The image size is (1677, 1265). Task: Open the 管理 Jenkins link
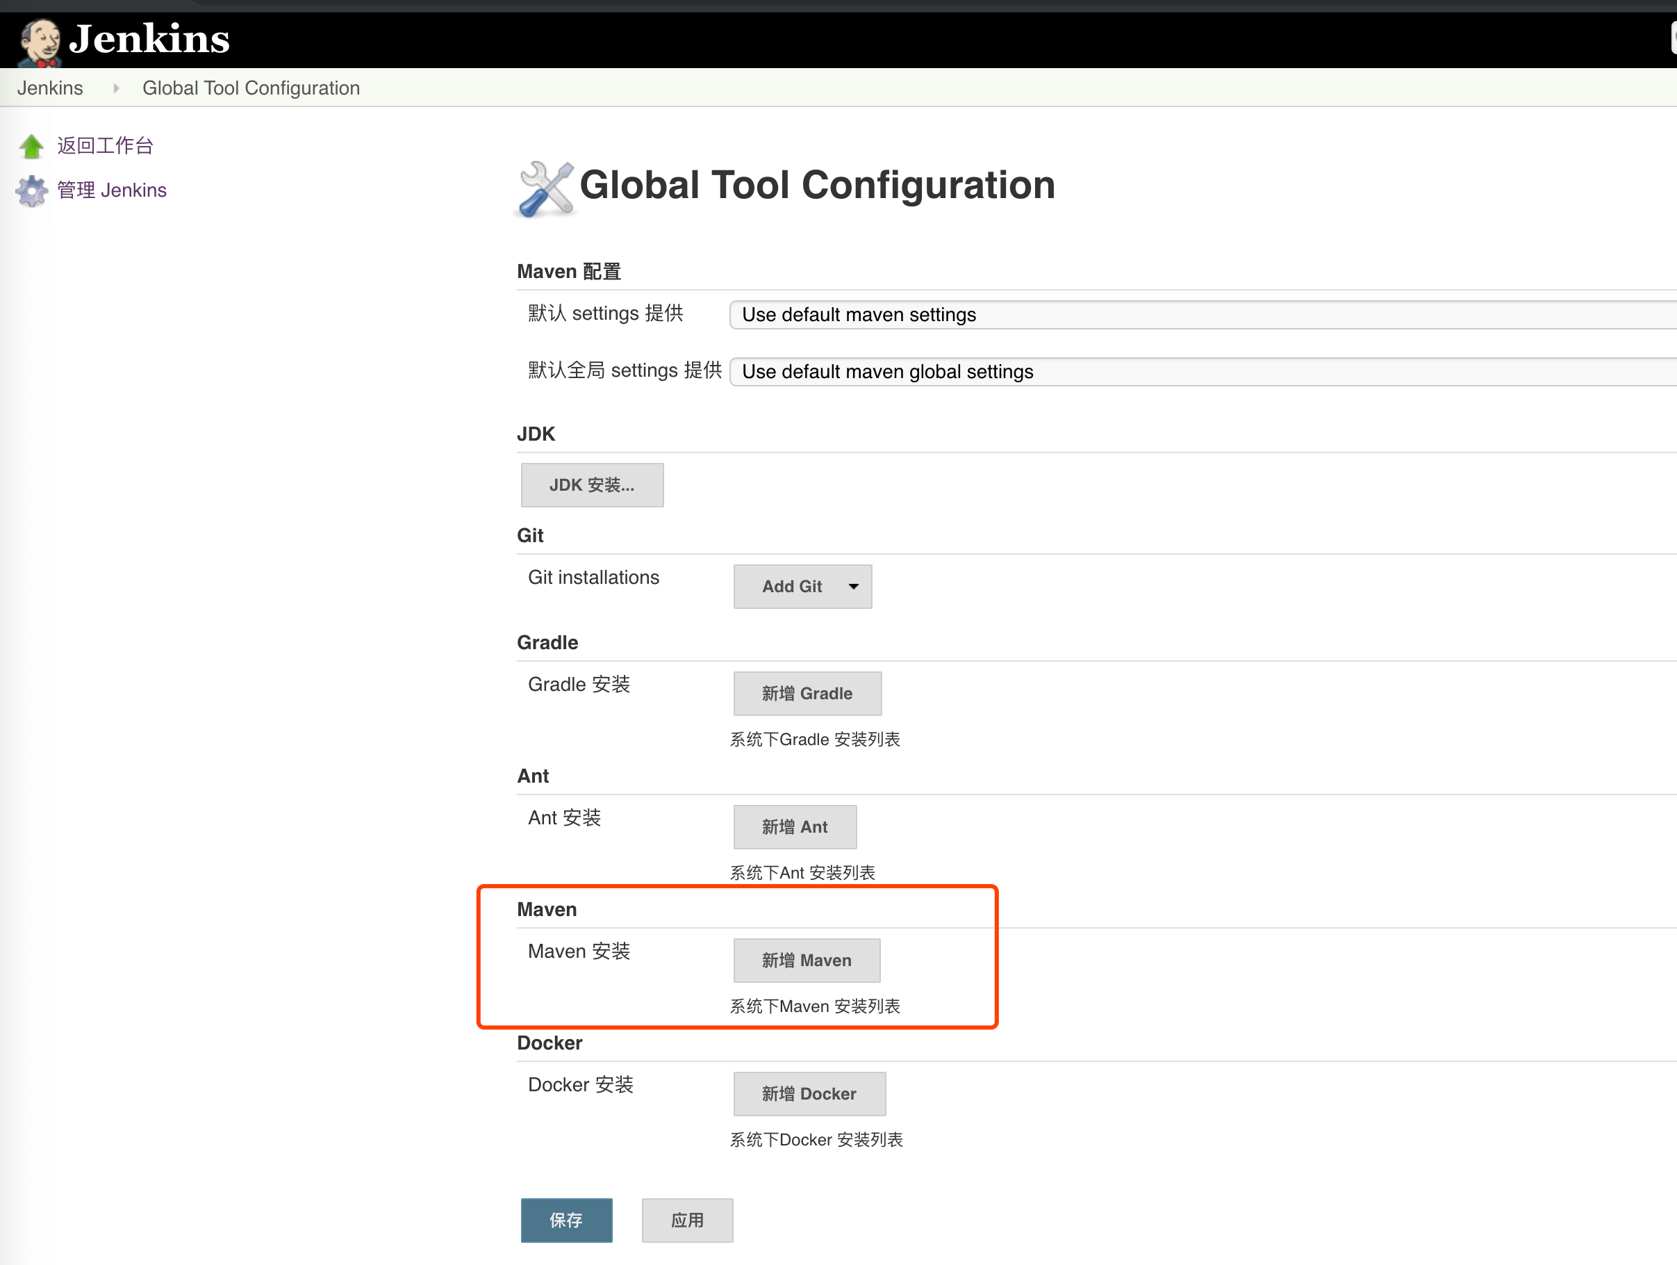[x=113, y=190]
